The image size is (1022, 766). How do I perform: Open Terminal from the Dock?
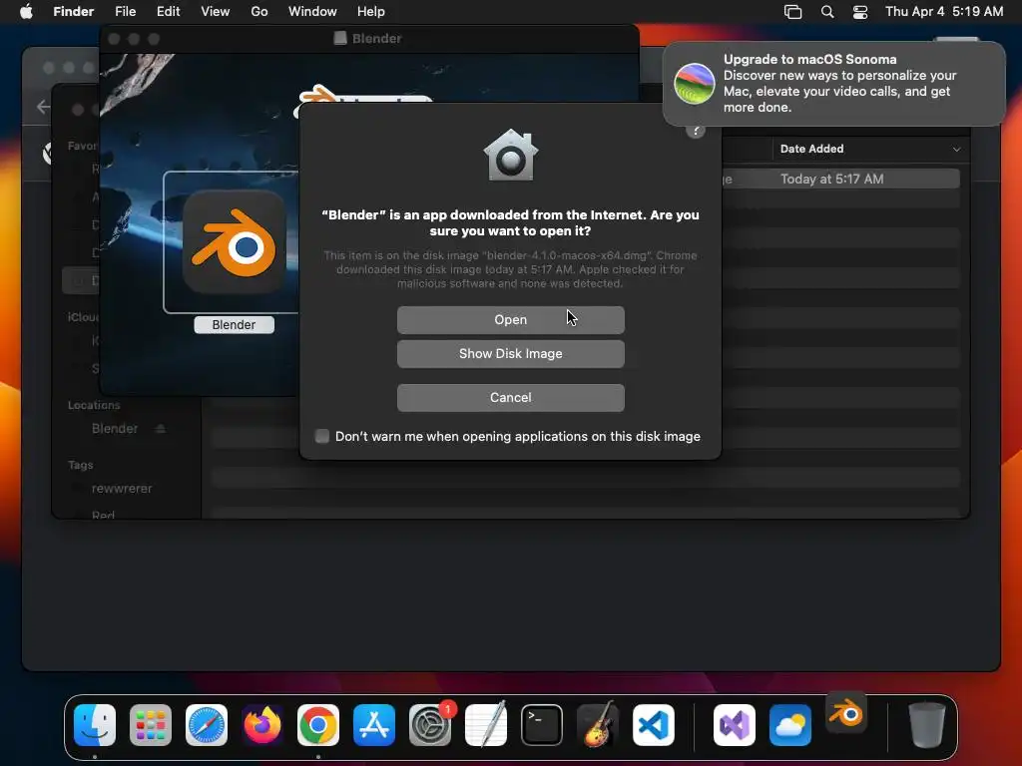(x=542, y=725)
